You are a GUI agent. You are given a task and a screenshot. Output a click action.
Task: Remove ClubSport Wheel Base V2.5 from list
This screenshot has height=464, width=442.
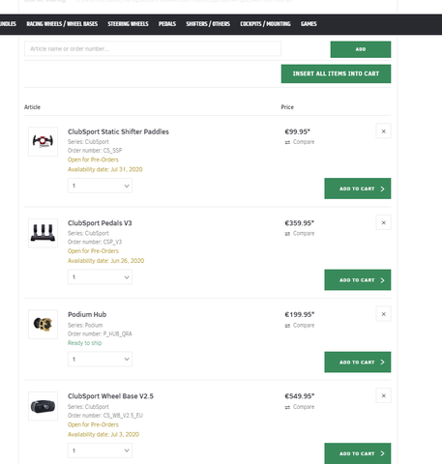point(383,395)
